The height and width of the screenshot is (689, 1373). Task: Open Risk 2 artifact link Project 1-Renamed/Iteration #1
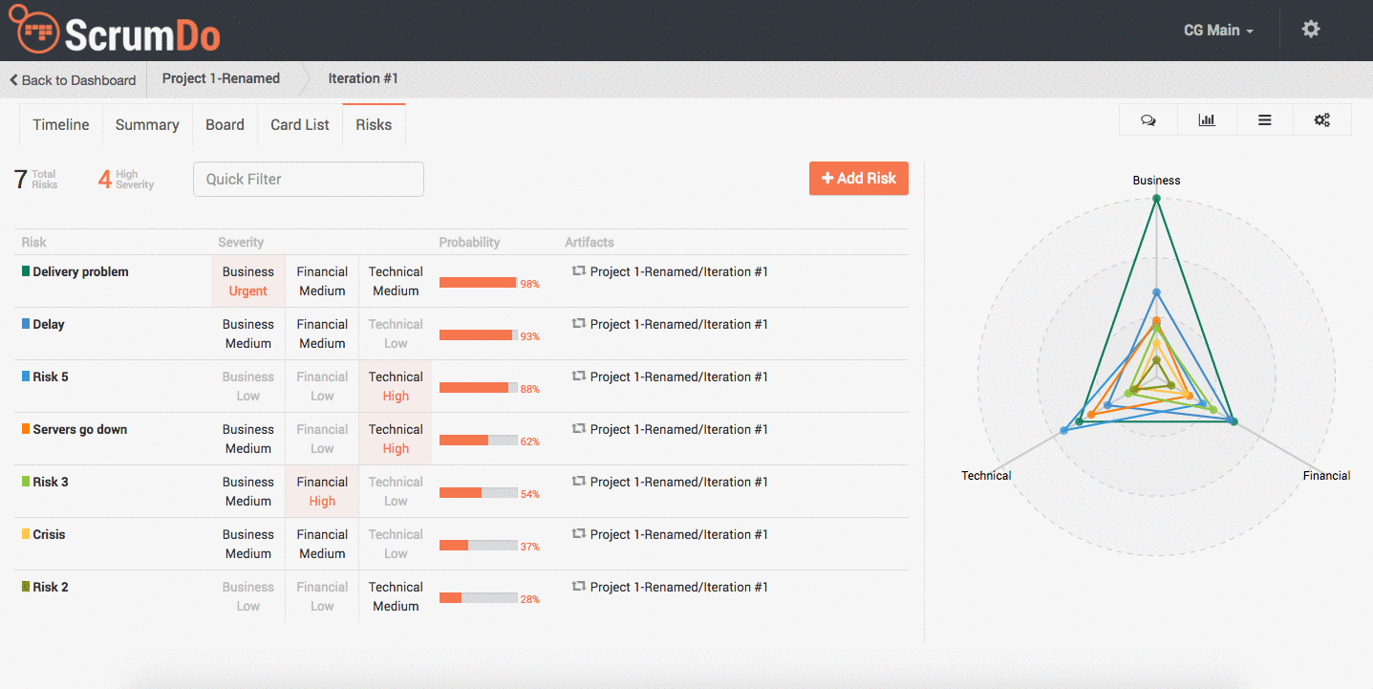678,587
